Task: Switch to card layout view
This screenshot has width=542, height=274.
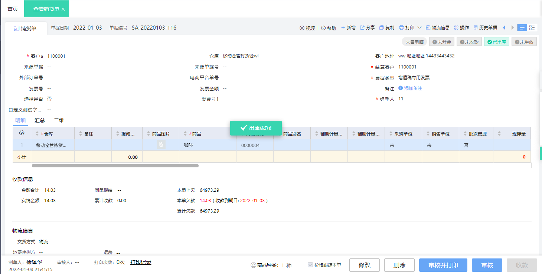Action: click(532, 28)
